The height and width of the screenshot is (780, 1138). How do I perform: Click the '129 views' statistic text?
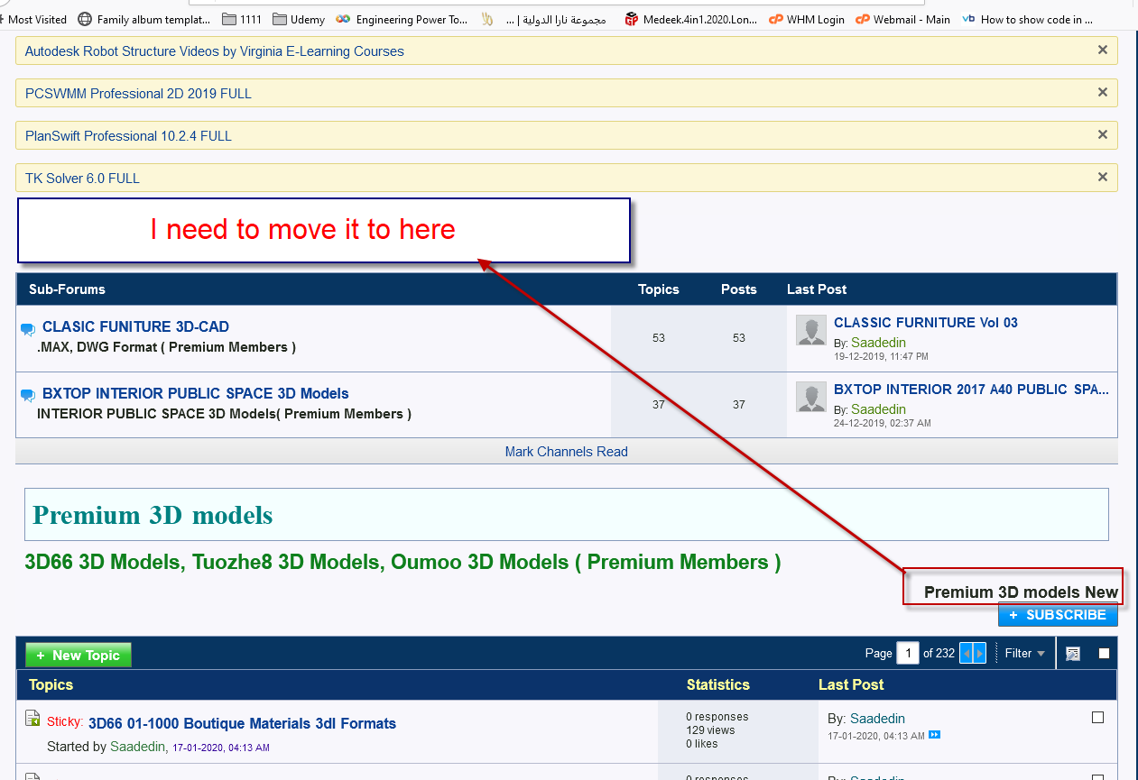point(710,730)
